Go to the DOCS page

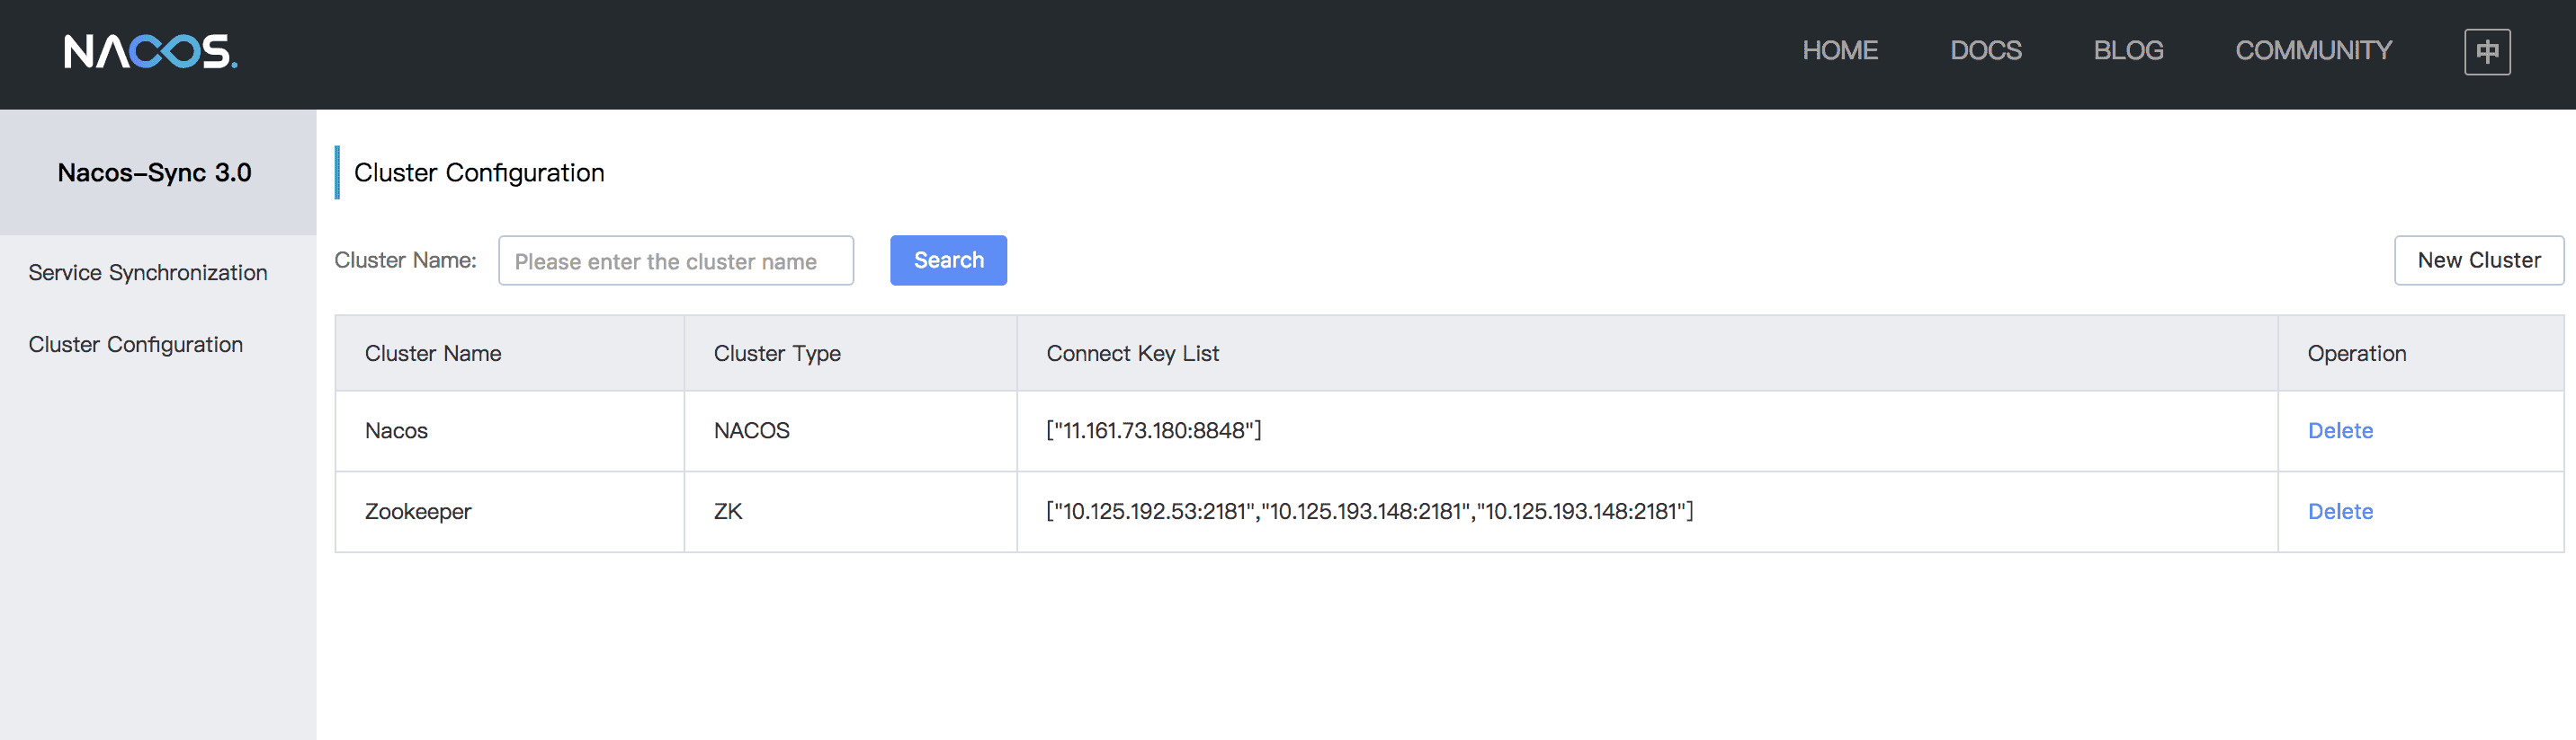[1985, 51]
